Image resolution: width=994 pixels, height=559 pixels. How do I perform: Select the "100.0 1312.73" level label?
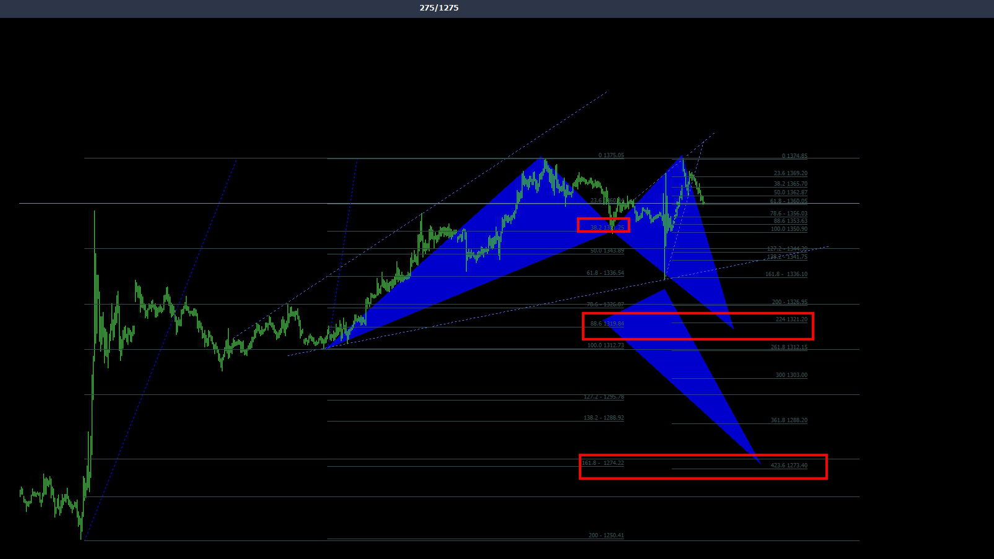click(605, 345)
